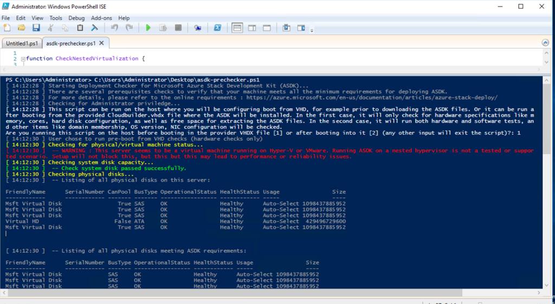This screenshot has height=304, width=555.
Task: Click the Stop Operation square icon
Action: coord(178,28)
